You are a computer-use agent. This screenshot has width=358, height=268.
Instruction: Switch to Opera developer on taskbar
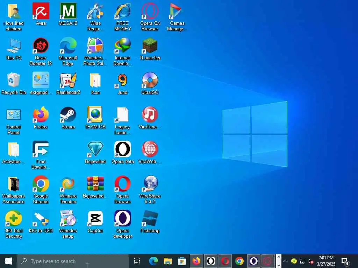point(254,261)
